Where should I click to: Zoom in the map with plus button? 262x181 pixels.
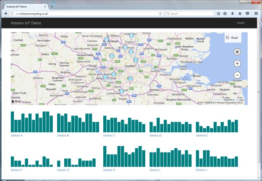pyautogui.click(x=237, y=63)
